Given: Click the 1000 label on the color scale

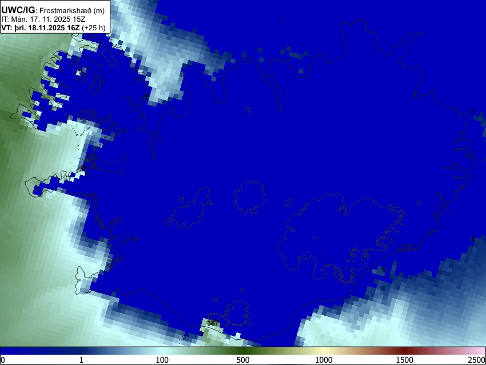Looking at the screenshot, I should pos(324,360).
